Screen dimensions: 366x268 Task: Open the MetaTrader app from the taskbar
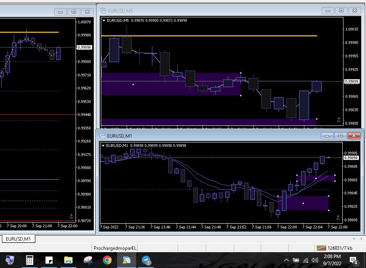pos(126,260)
